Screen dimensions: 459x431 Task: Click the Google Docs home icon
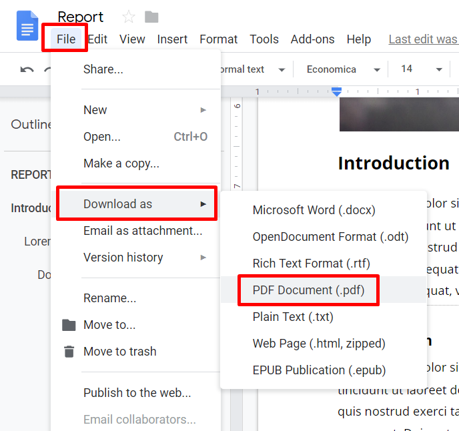pos(27,27)
